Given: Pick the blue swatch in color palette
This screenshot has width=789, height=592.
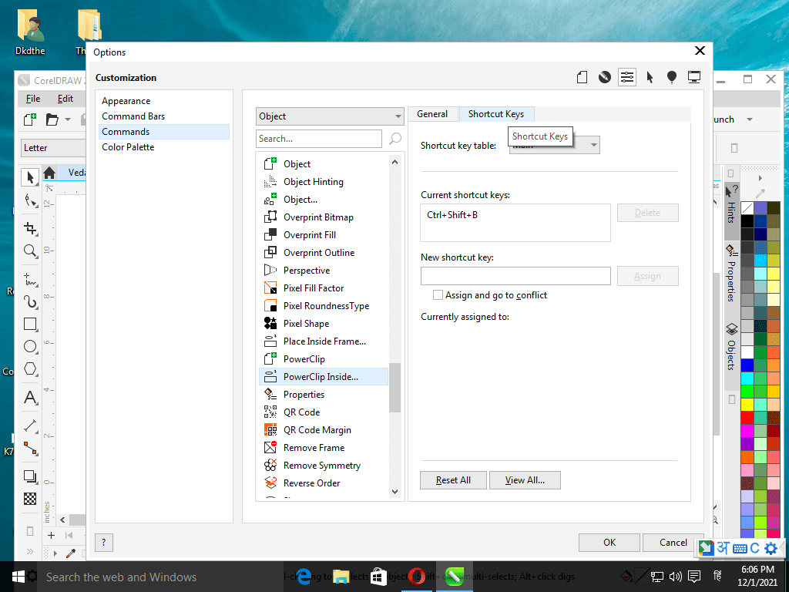Looking at the screenshot, I should coord(747,365).
